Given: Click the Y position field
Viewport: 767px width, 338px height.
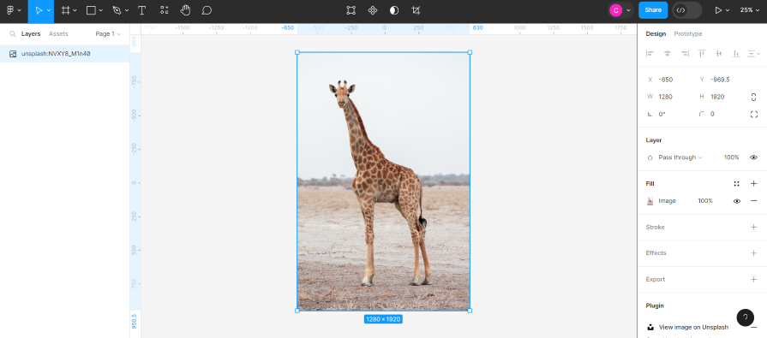Looking at the screenshot, I should (720, 80).
